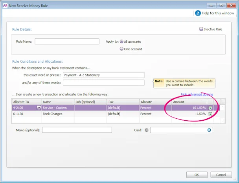The image size is (239, 183).
Task: Click the Memo optional input field
Action: click(x=77, y=130)
